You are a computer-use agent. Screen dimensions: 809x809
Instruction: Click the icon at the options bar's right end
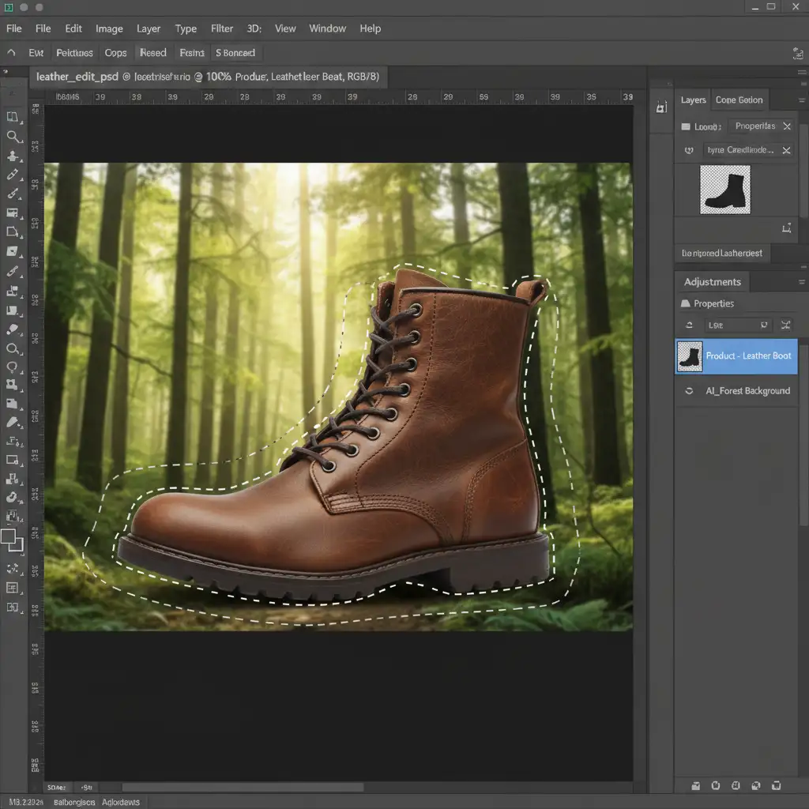[797, 53]
